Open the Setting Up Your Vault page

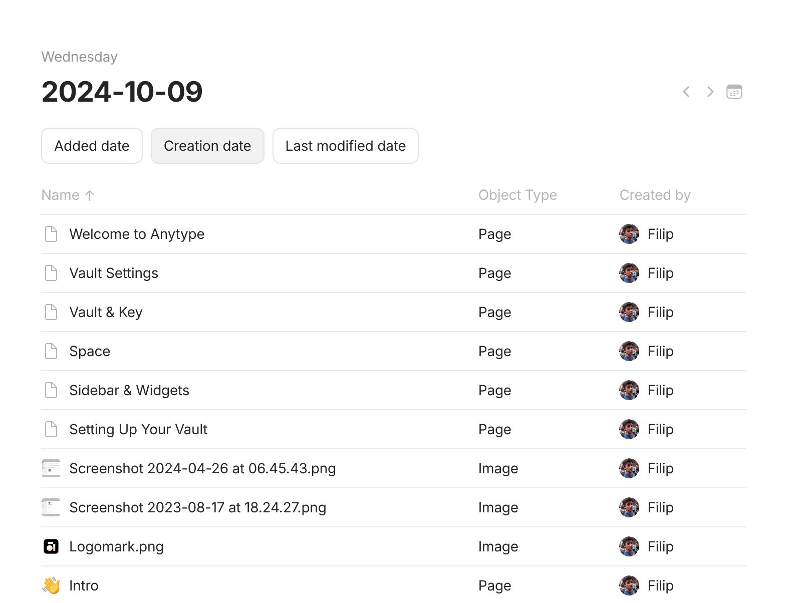point(138,430)
